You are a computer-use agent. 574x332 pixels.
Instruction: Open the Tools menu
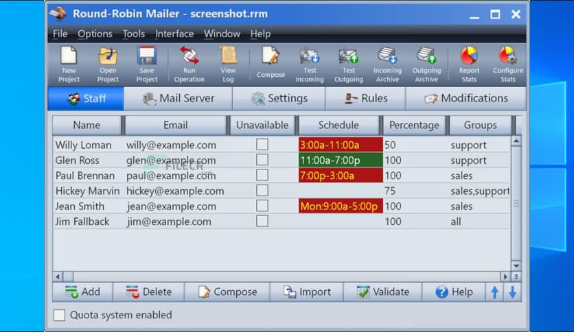tap(134, 34)
